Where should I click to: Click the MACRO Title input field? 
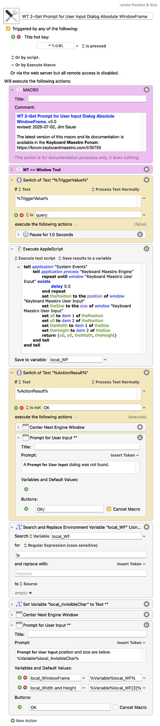87,99
